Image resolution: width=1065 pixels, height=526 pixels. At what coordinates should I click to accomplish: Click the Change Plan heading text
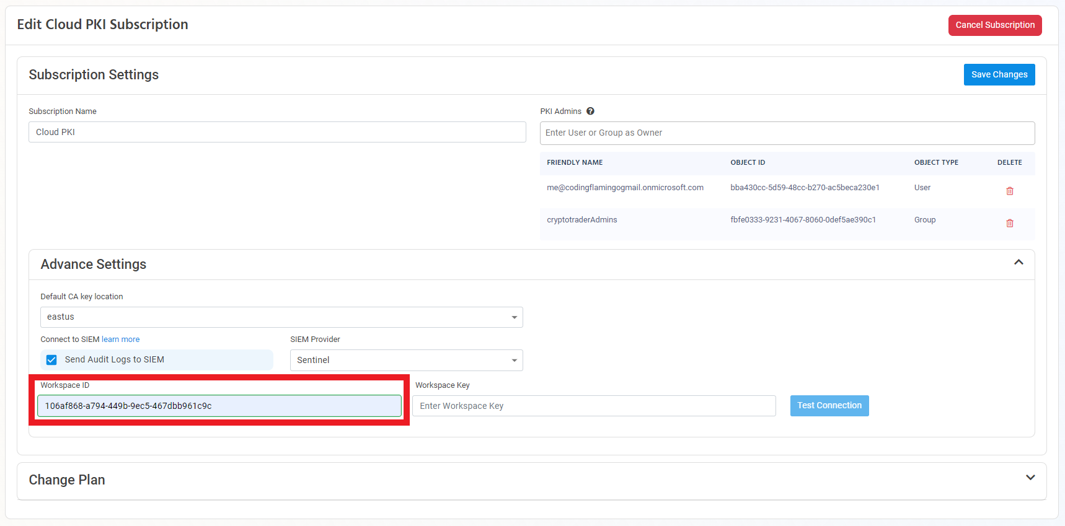(67, 480)
